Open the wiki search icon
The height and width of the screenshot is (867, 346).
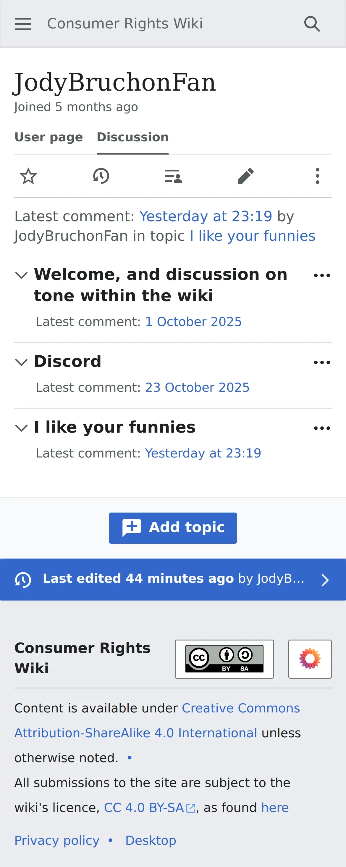(x=312, y=24)
